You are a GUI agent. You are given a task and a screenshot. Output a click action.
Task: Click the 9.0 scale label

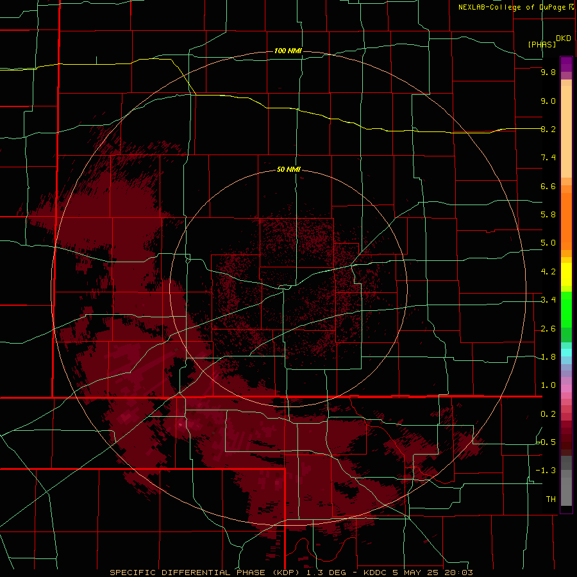click(x=548, y=101)
